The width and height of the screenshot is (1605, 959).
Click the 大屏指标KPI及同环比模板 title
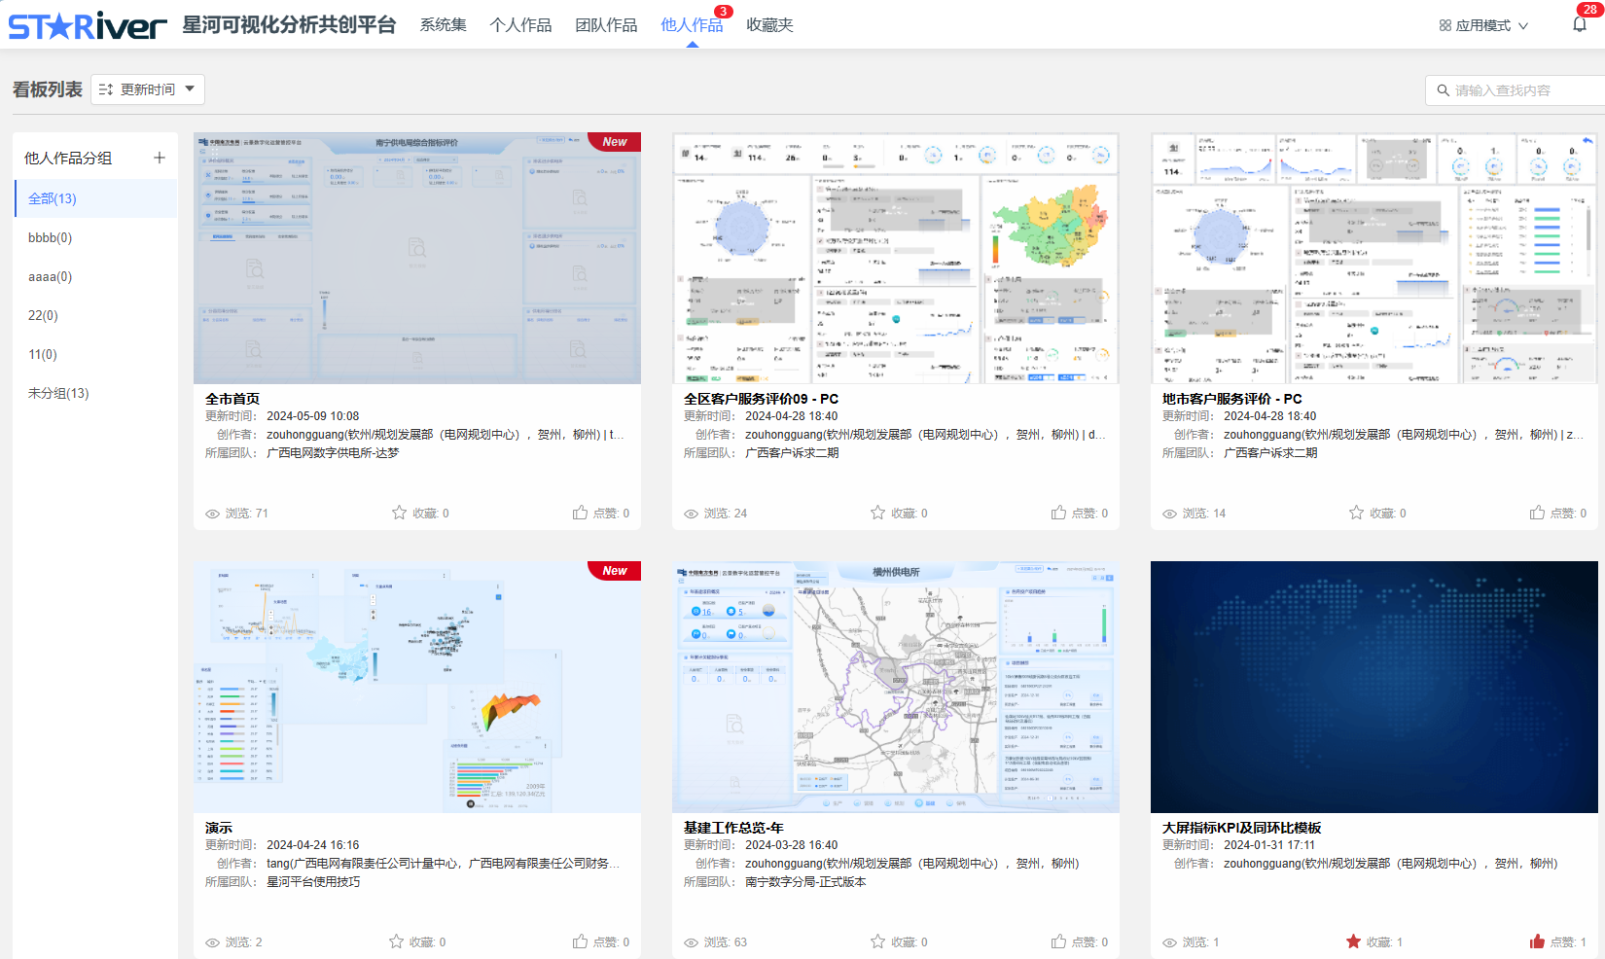click(1242, 828)
